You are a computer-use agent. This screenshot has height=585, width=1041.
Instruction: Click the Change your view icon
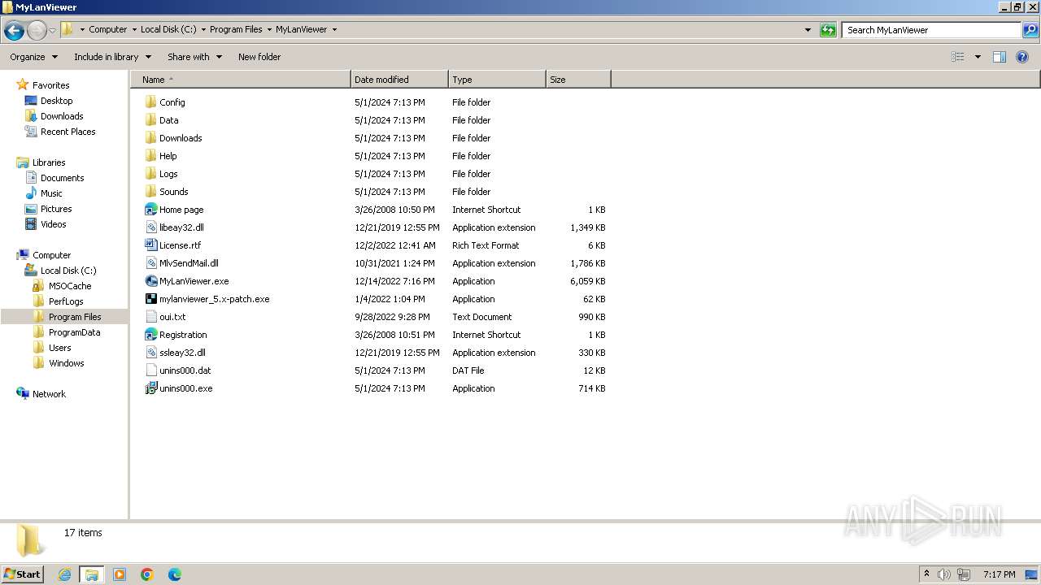(958, 57)
